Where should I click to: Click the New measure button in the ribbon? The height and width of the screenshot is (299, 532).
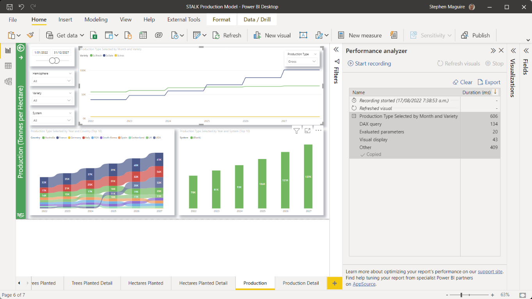[x=359, y=35]
